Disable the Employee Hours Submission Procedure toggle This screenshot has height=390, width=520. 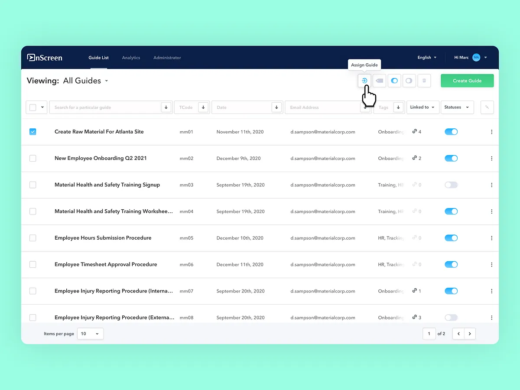451,237
